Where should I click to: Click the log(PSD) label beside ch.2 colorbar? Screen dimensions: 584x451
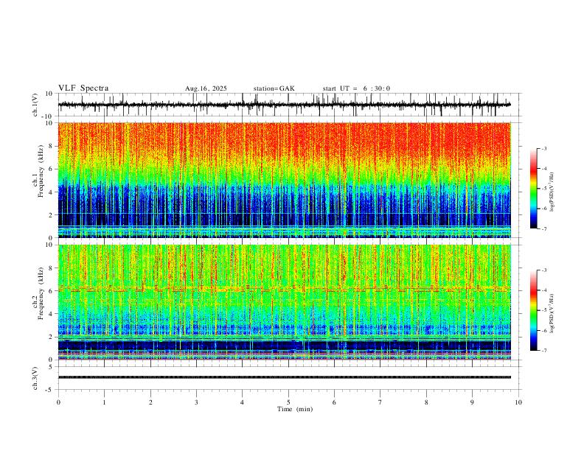552,313
